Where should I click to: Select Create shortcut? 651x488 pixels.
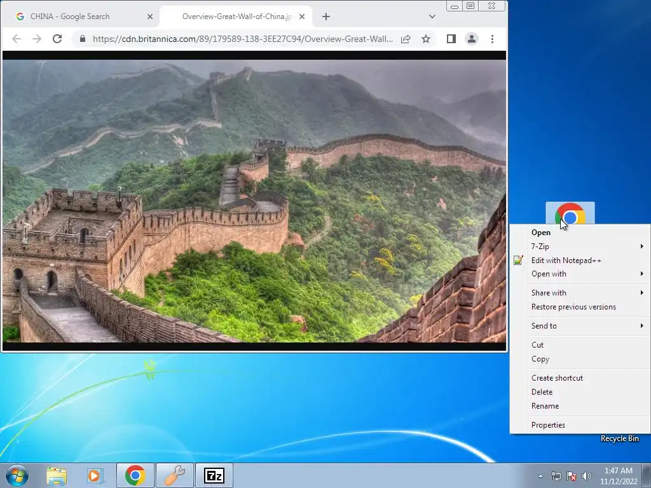point(580,378)
